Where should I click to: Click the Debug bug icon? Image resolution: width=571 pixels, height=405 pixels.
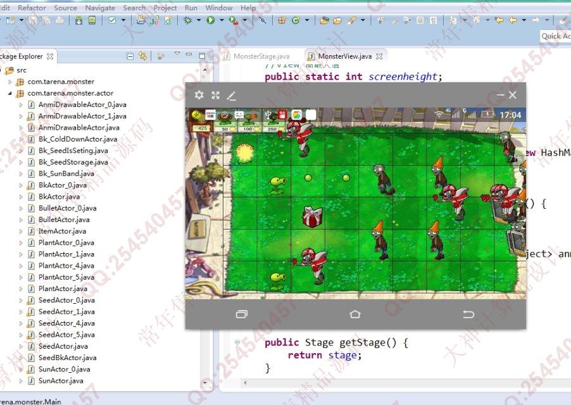(187, 20)
